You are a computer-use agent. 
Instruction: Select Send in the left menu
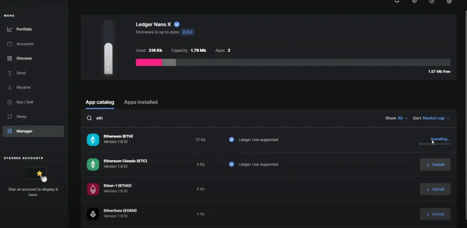[33, 73]
